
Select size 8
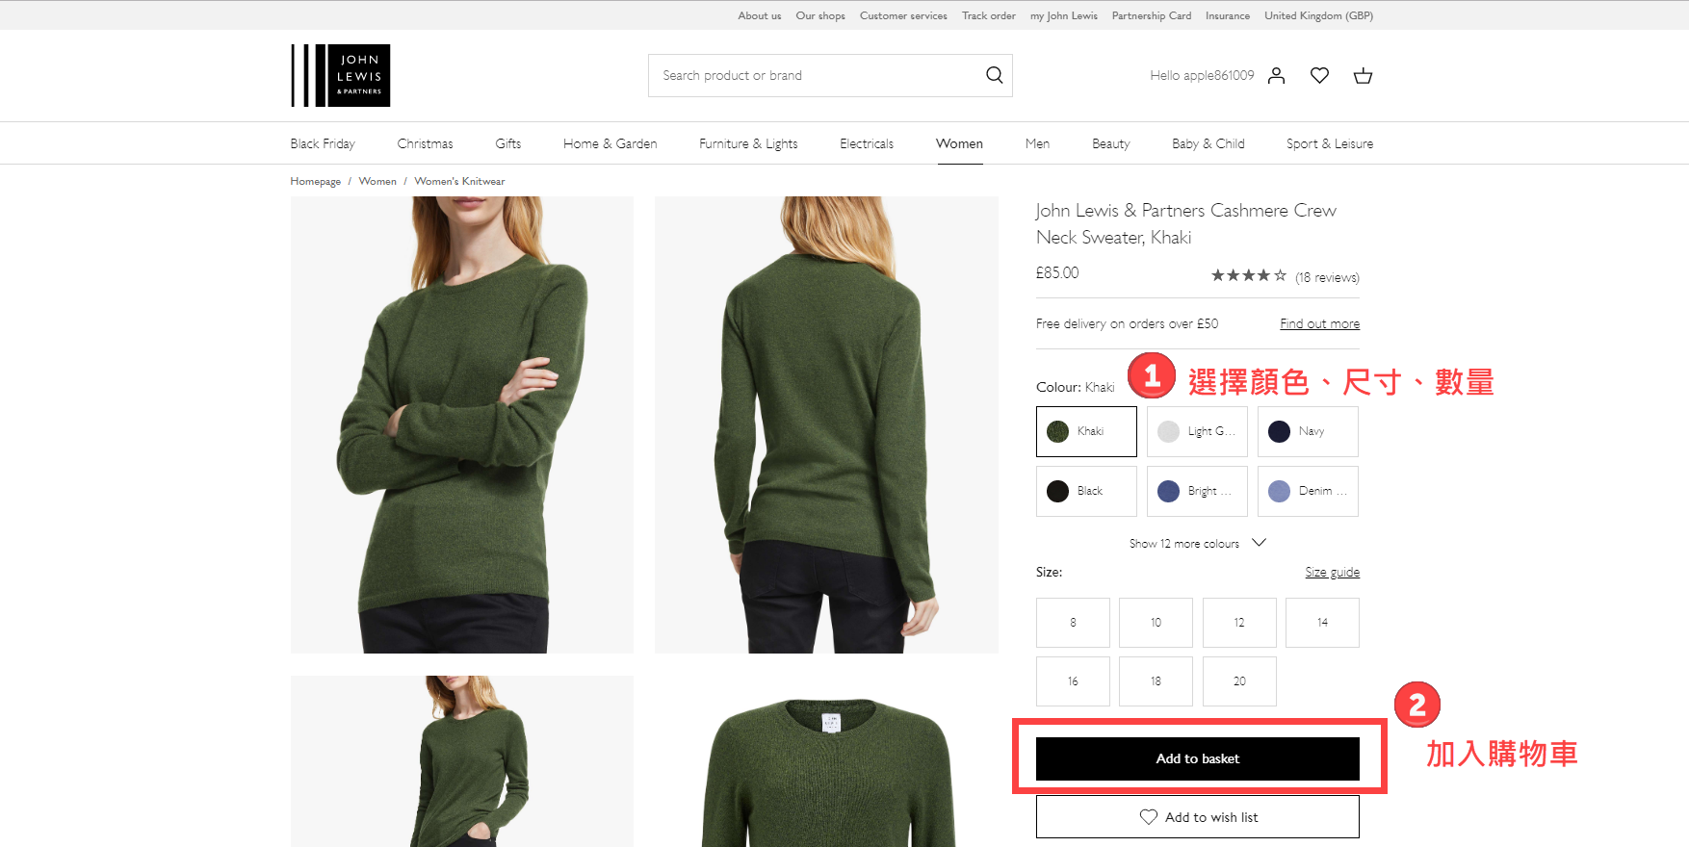click(x=1073, y=623)
